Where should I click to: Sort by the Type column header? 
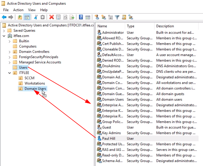click(140, 26)
